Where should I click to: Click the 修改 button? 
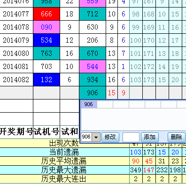(x=110, y=137)
